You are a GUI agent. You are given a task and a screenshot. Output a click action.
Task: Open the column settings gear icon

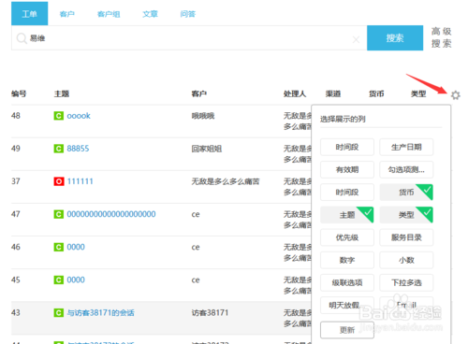(x=456, y=95)
